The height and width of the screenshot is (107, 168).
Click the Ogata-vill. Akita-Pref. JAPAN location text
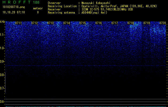point(119,6)
